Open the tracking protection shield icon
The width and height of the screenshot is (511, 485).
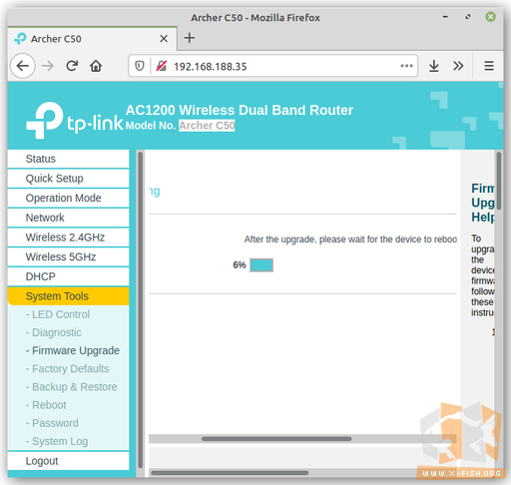point(140,66)
